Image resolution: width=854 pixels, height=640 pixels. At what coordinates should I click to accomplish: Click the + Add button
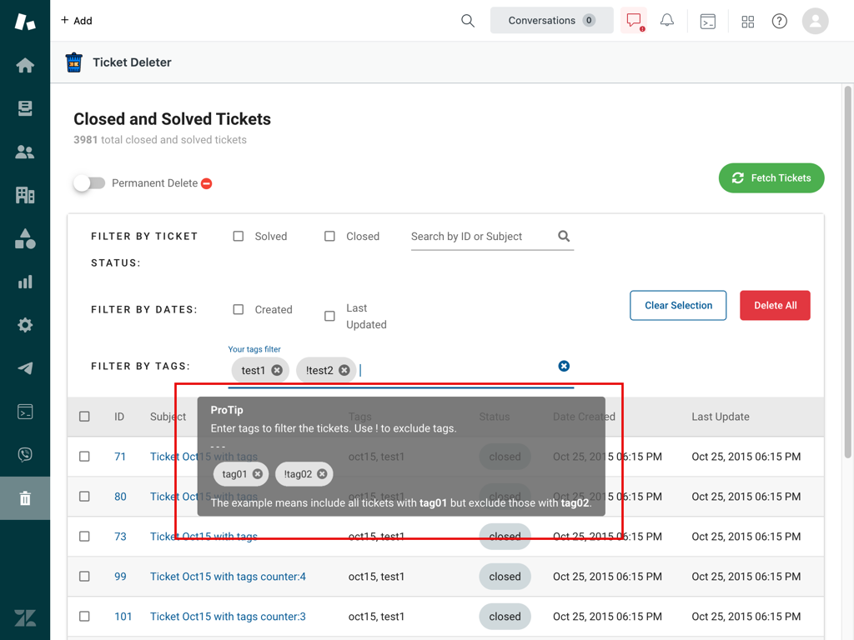(x=76, y=21)
